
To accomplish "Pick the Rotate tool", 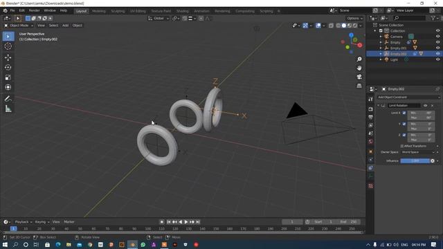I will click(x=8, y=67).
